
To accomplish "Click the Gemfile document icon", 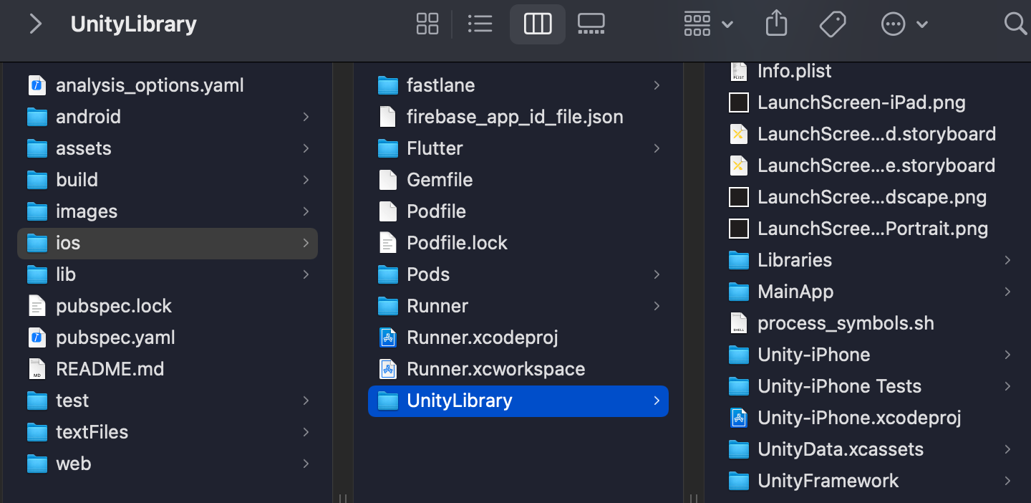I will (388, 180).
